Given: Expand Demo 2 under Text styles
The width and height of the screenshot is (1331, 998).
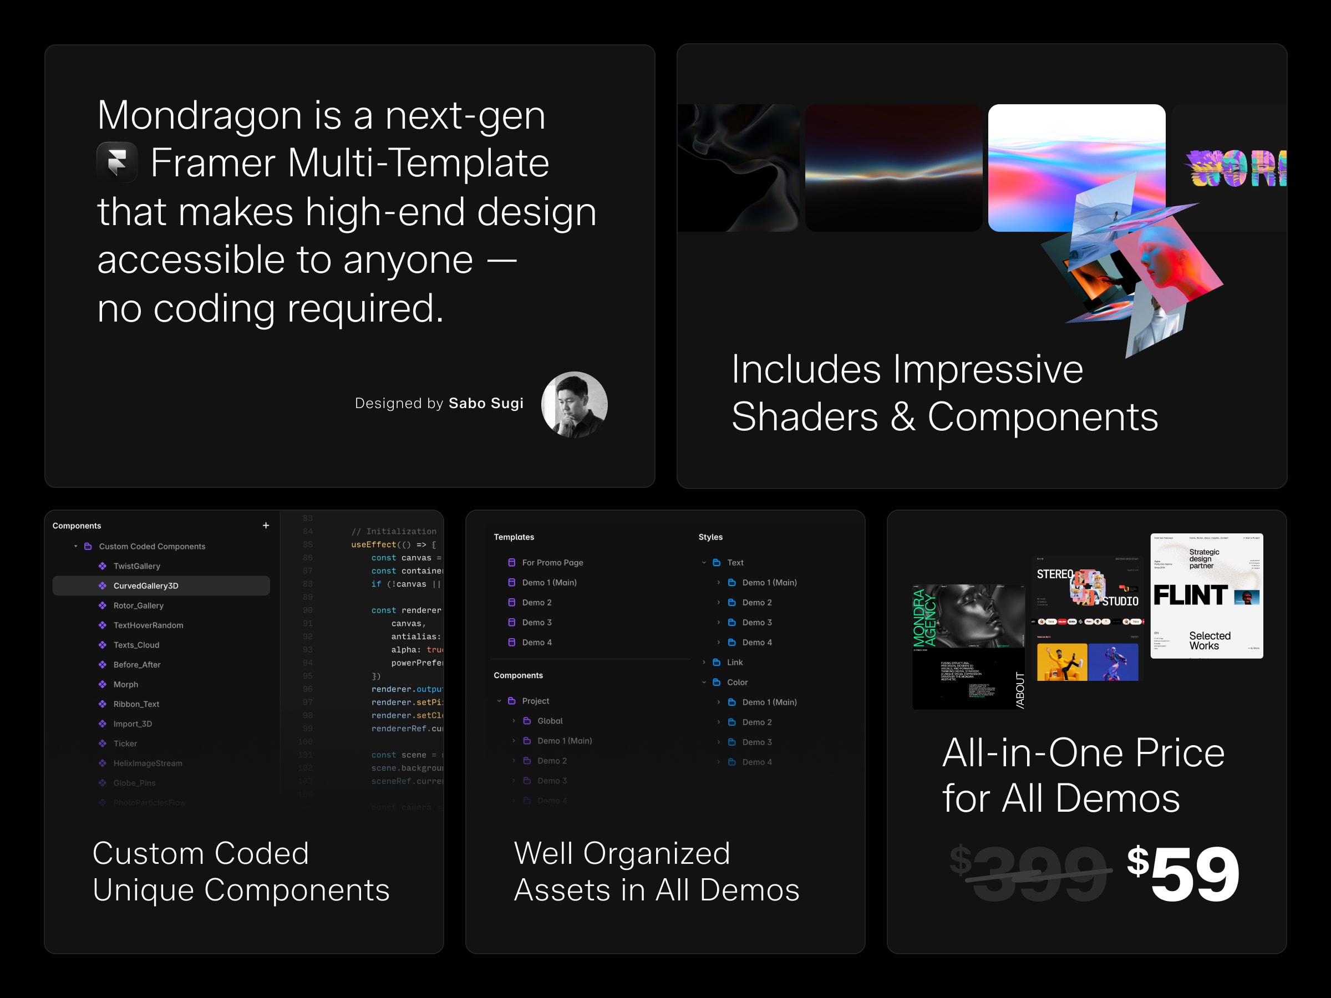Looking at the screenshot, I should click(719, 602).
